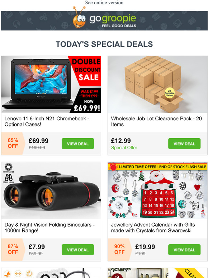The width and height of the screenshot is (208, 278).
Task: Click the focus roller binoculars icon
Action: coord(8,177)
